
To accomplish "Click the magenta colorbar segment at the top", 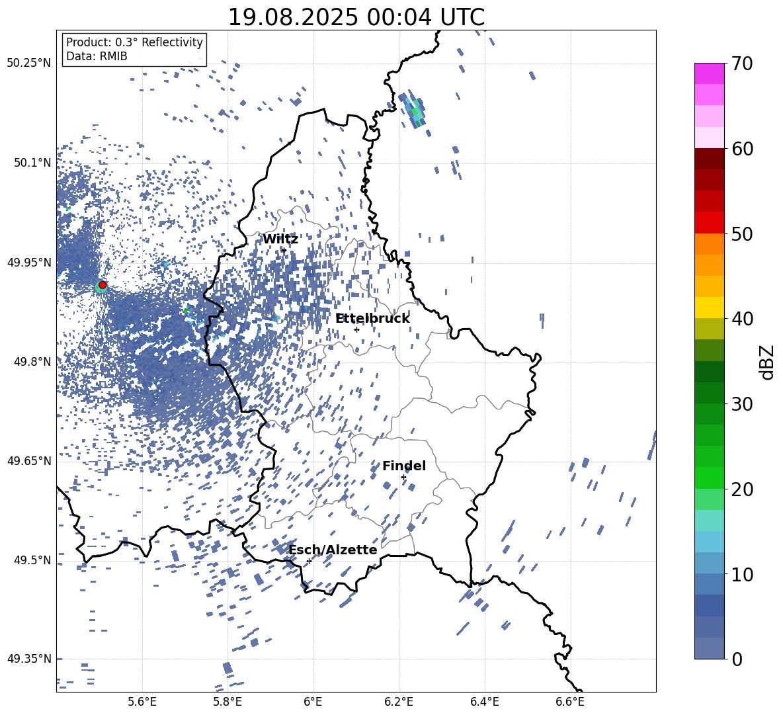I will [x=710, y=74].
